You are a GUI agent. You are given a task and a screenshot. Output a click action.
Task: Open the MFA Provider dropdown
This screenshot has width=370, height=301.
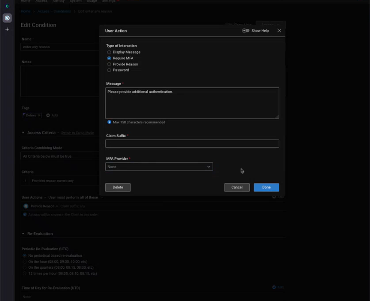point(159,167)
